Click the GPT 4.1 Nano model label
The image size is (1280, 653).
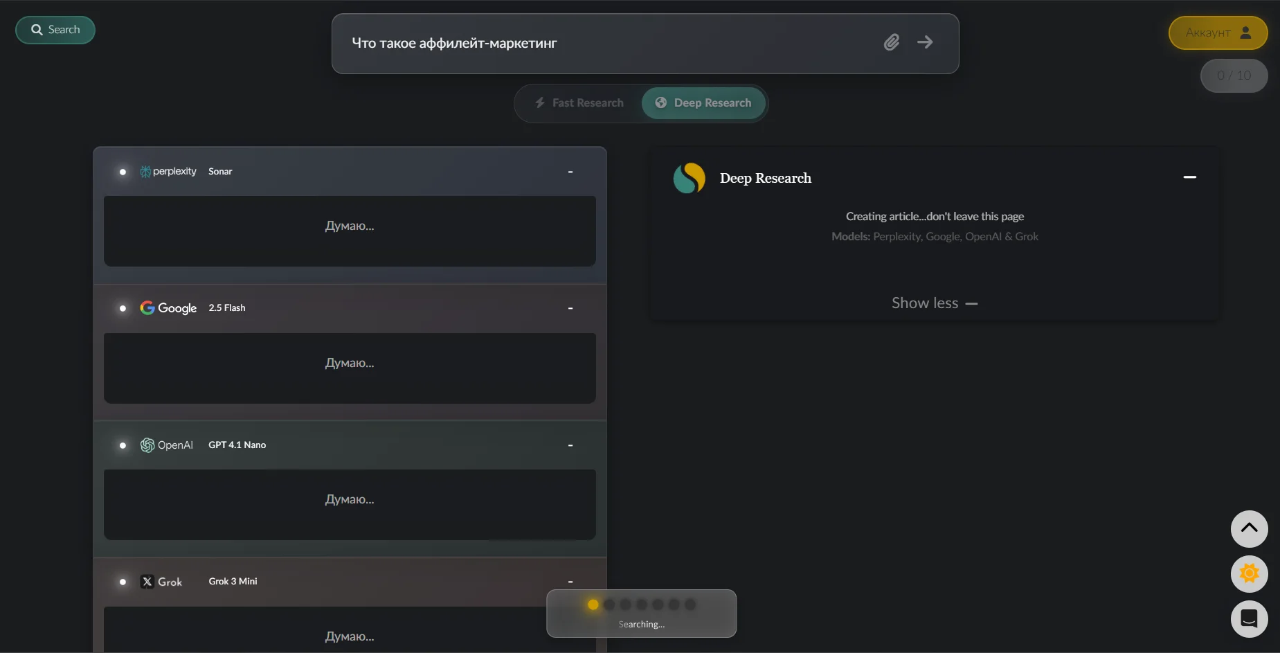coord(237,445)
